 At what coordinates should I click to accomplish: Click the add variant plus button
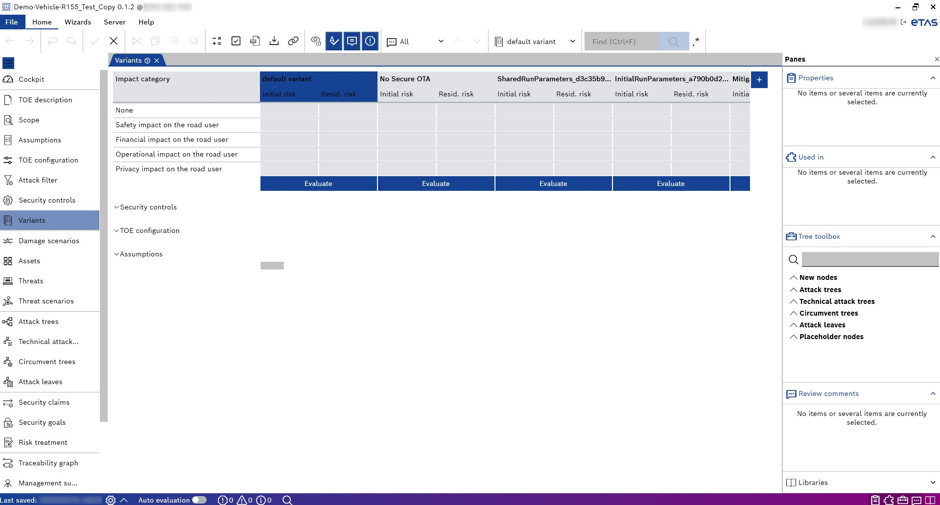759,80
